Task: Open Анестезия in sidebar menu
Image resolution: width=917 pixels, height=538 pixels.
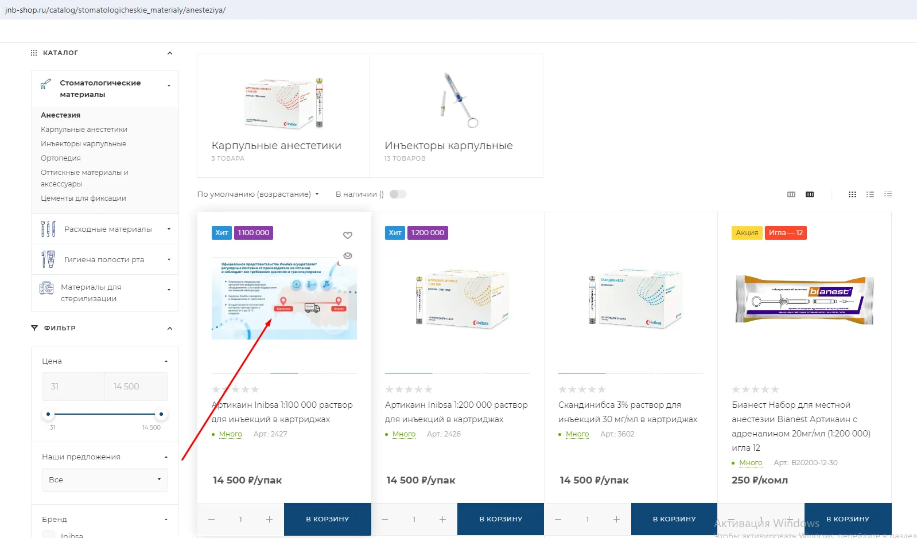Action: click(60, 115)
